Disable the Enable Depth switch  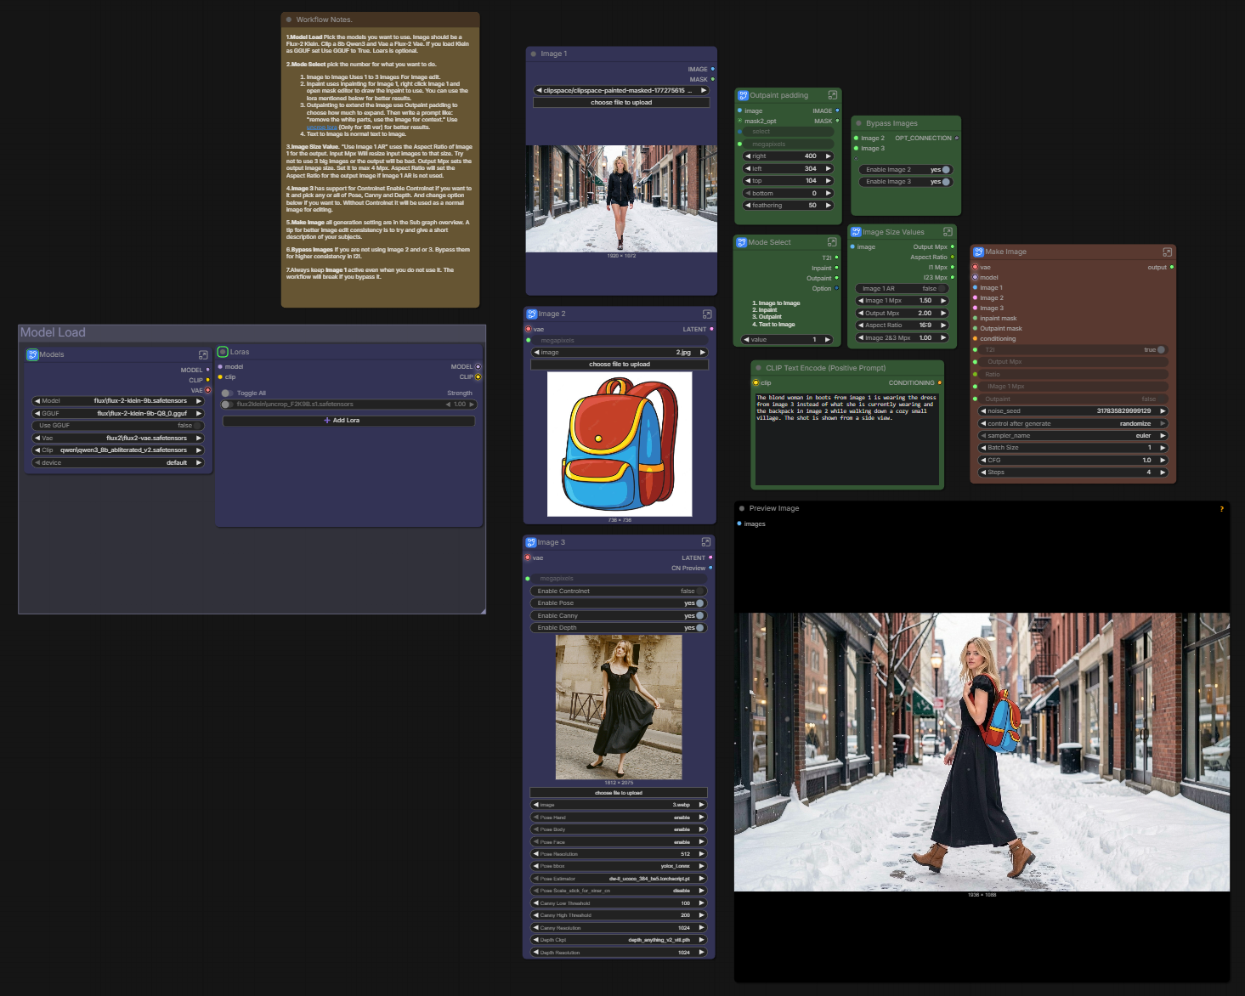[699, 628]
